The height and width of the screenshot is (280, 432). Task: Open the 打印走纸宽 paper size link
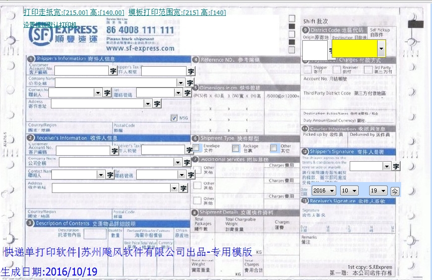[74, 12]
